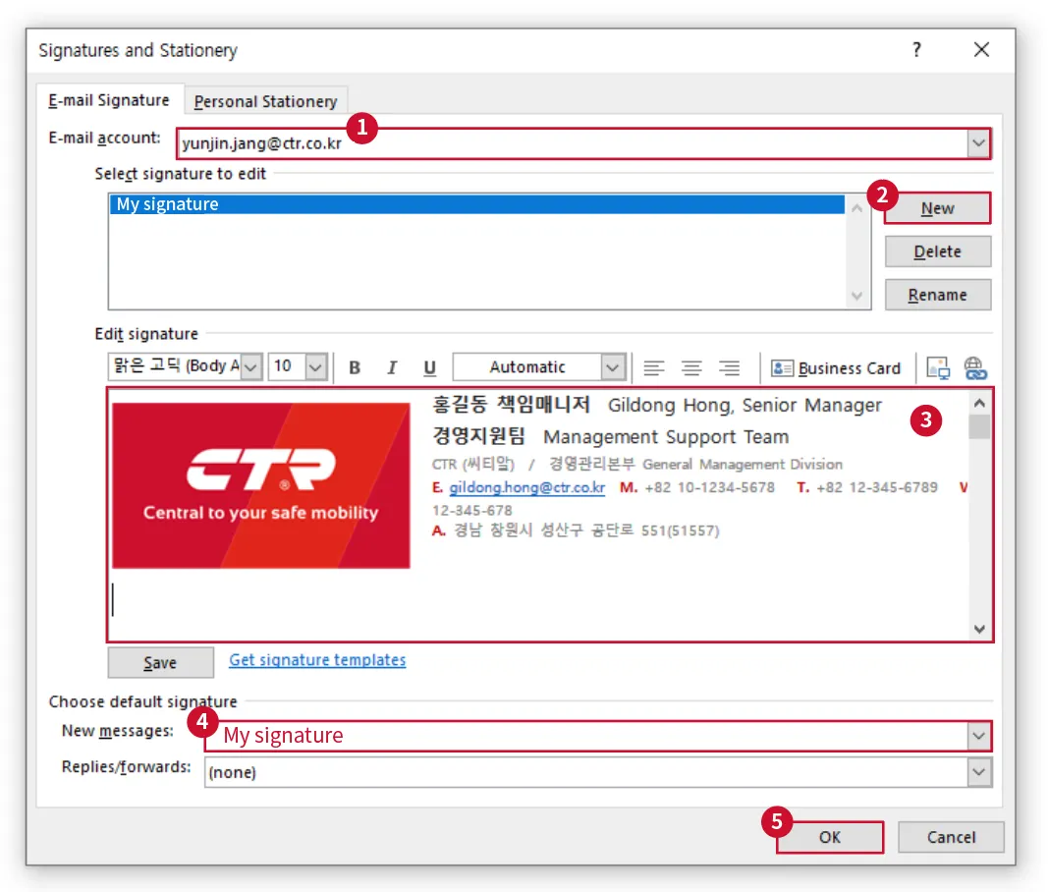Click the signature editor scrollbar thumb
Viewport: 1048px width, 892px height.
979,426
